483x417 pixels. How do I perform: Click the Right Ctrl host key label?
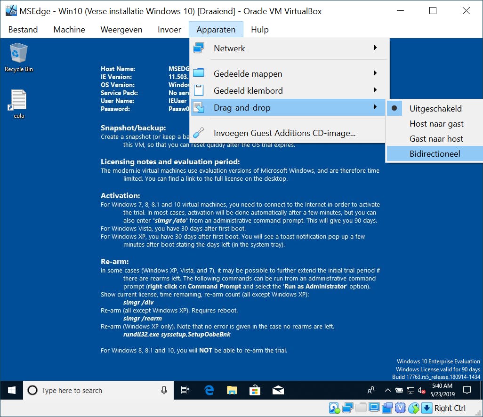point(450,408)
